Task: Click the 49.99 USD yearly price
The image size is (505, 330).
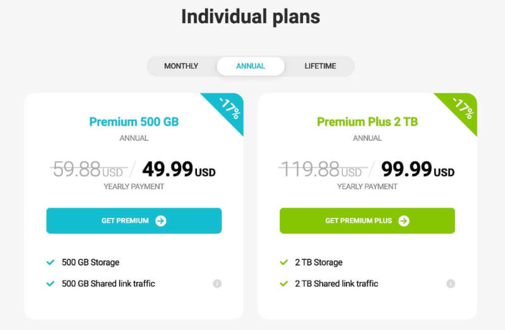Action: (x=179, y=169)
